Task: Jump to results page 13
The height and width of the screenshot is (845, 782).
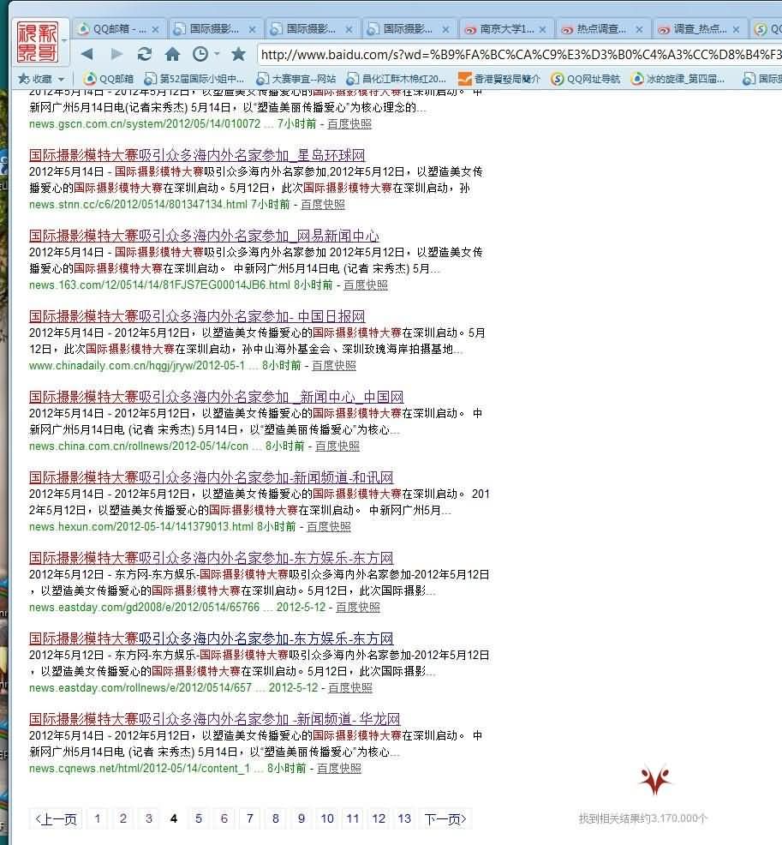Action: (404, 819)
